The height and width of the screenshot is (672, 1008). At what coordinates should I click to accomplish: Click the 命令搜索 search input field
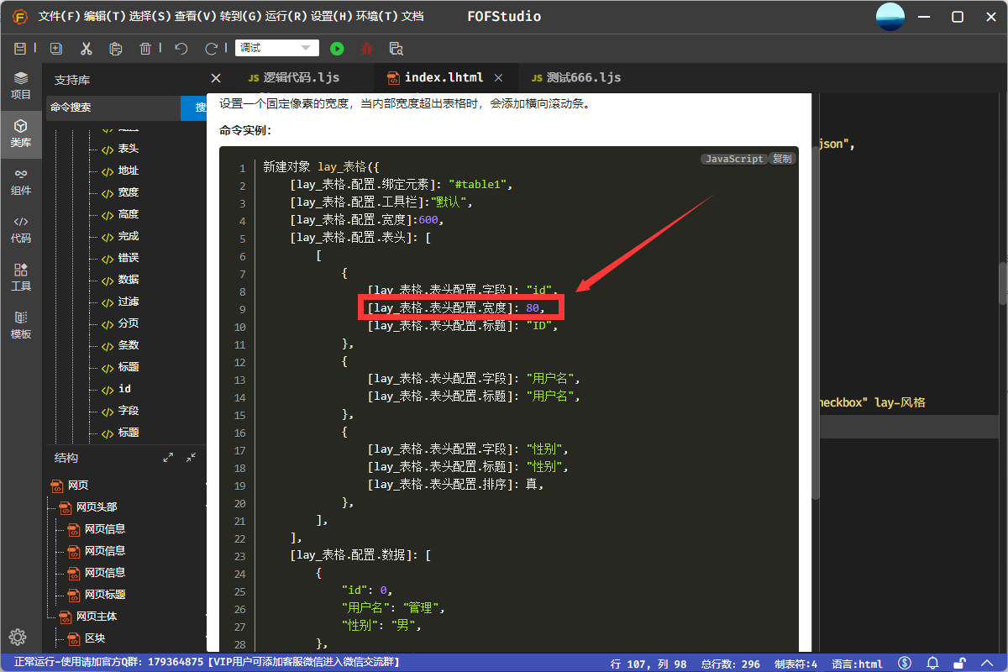pos(113,108)
